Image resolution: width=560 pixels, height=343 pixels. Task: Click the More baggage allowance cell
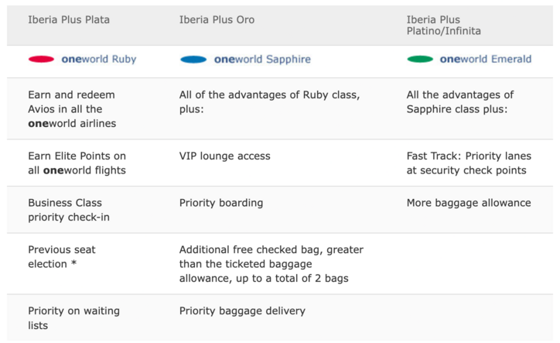[x=469, y=203]
